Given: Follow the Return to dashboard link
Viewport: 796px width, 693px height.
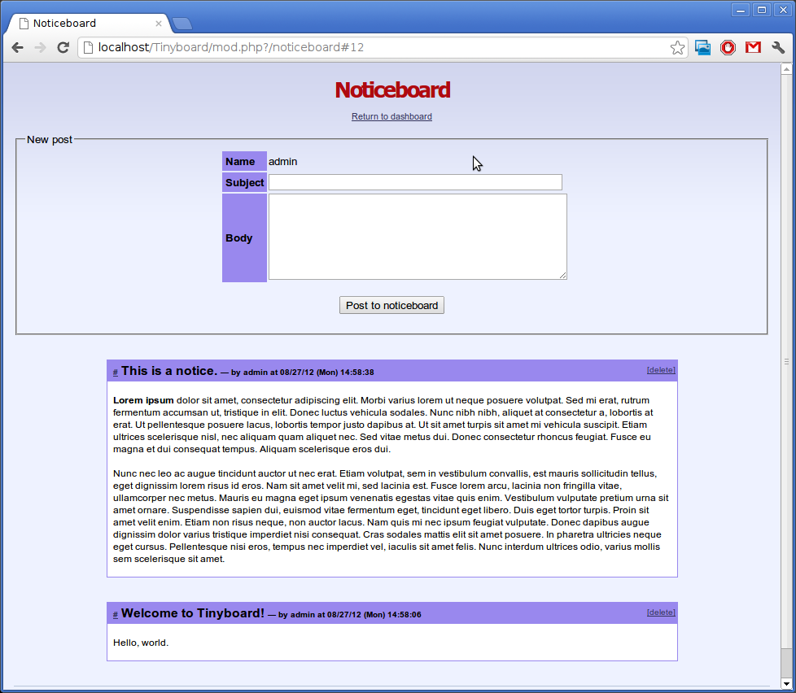Looking at the screenshot, I should coord(391,117).
